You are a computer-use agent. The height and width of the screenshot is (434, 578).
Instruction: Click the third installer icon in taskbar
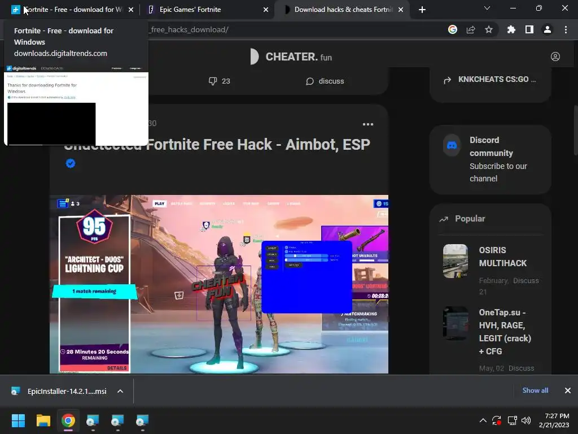click(142, 420)
